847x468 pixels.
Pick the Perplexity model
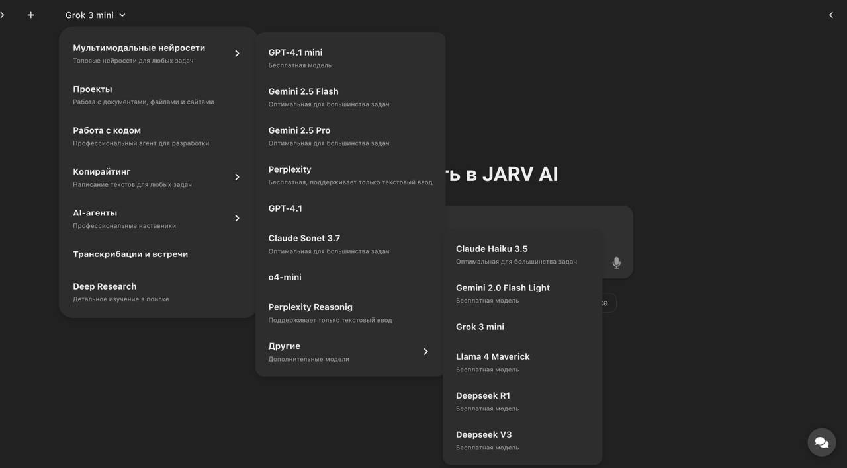coord(350,175)
